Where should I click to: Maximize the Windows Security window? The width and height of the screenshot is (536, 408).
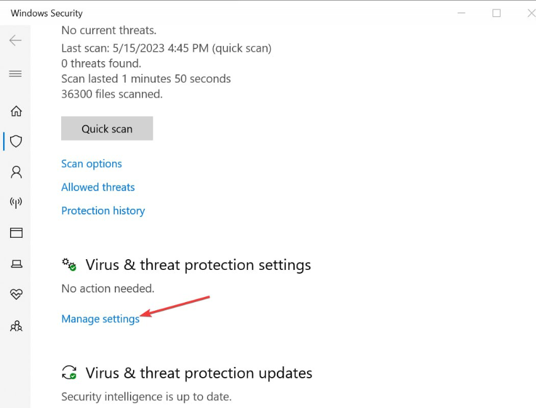click(496, 13)
